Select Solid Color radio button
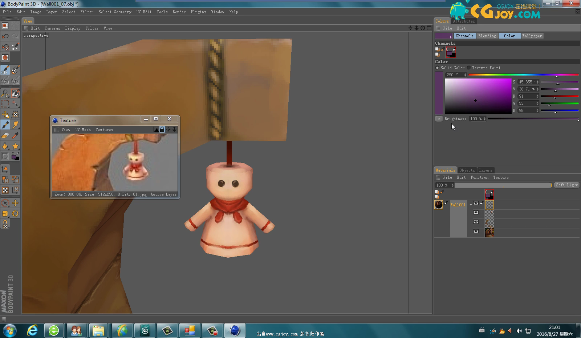Viewport: 581px width, 338px height. point(437,68)
